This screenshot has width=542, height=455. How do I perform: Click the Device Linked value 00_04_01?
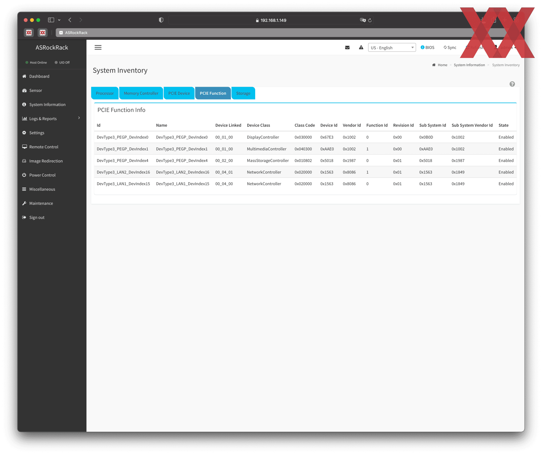pyautogui.click(x=224, y=172)
